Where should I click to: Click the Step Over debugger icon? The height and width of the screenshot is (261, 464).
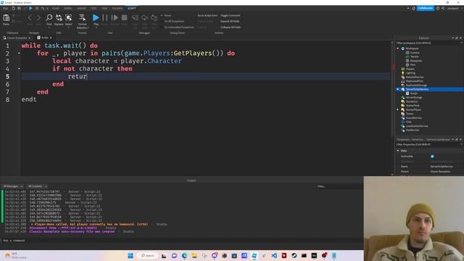pos(144,17)
